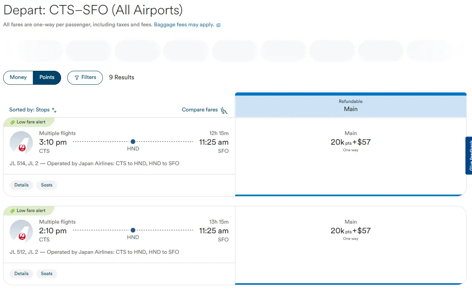
Task: View Seats for the 2:10 pm departure
Action: [47, 274]
